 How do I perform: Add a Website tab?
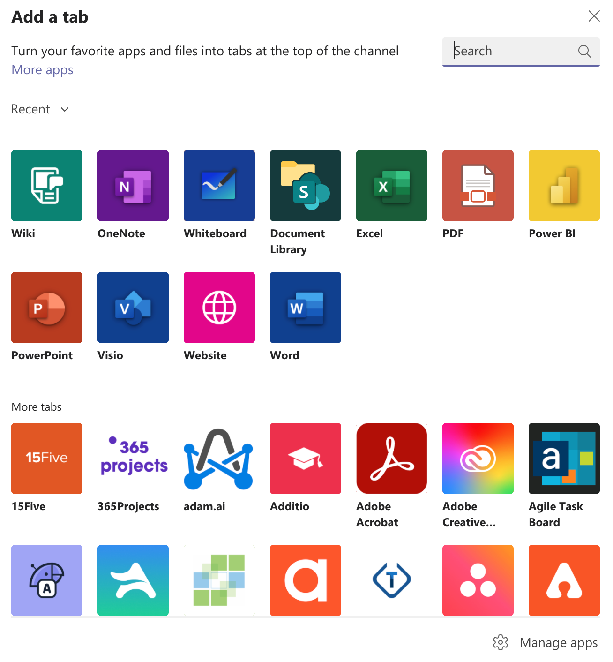coord(219,308)
